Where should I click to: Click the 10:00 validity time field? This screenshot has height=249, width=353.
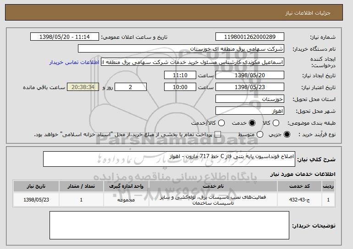pos(180,87)
